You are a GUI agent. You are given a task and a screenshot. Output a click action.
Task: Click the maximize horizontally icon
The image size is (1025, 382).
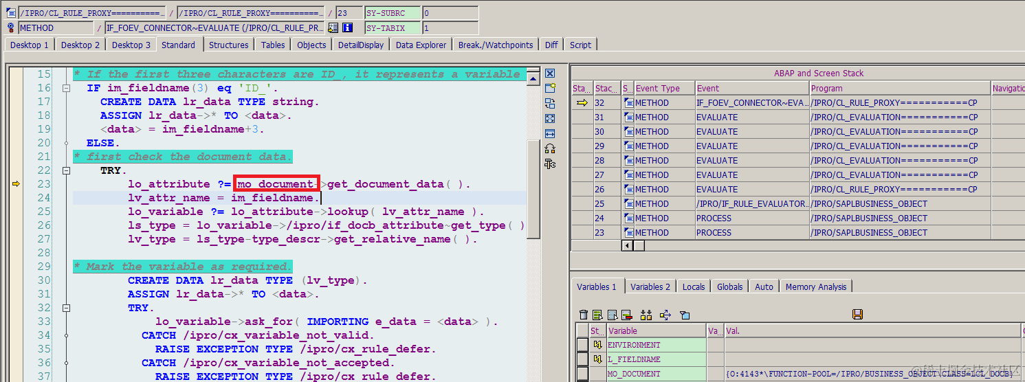tap(550, 134)
